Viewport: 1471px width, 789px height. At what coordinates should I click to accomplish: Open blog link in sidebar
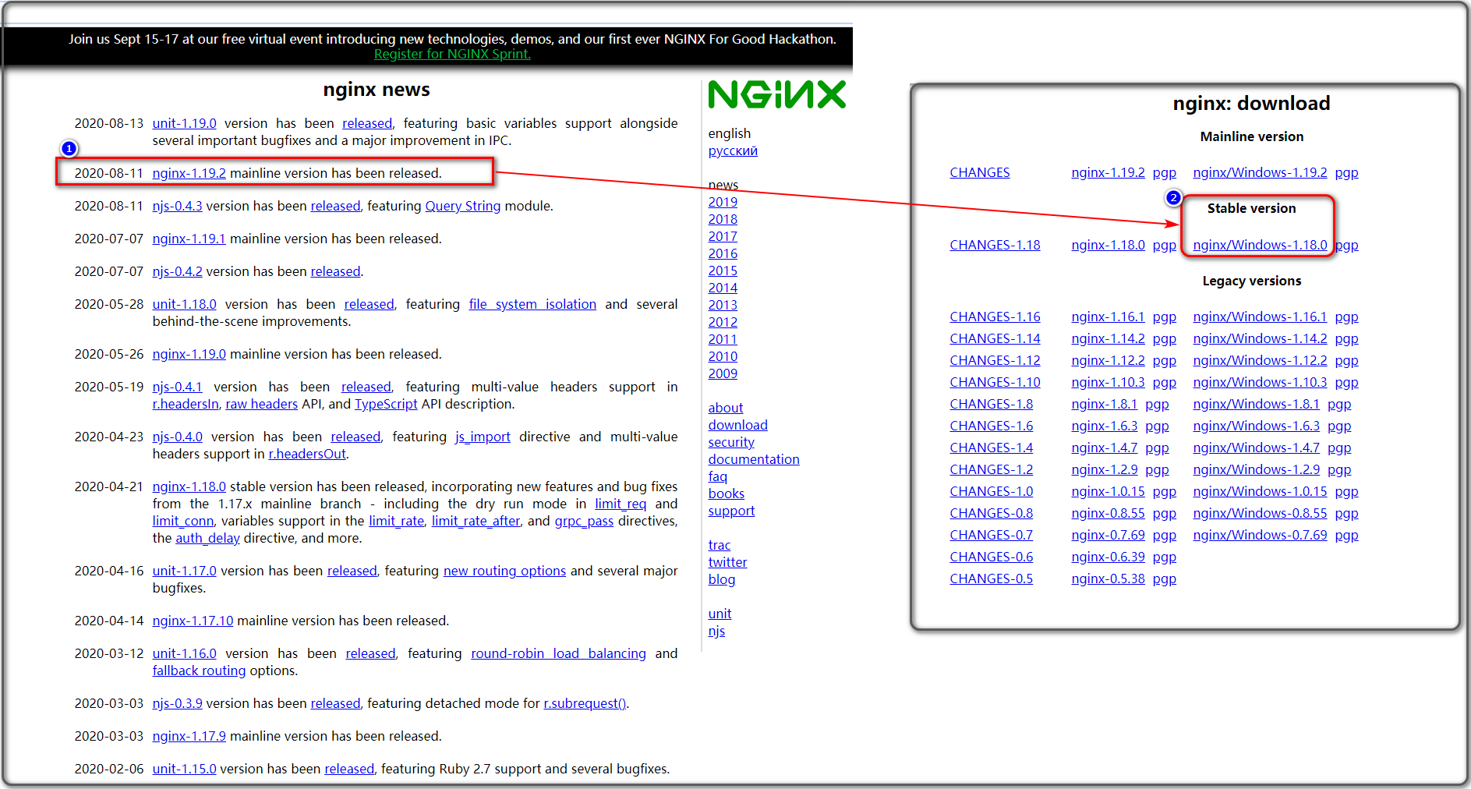click(721, 579)
